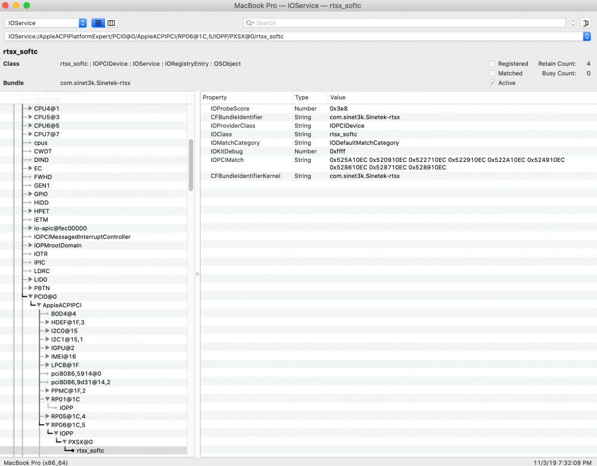
Task: Switch to column browser view
Action: tap(111, 23)
